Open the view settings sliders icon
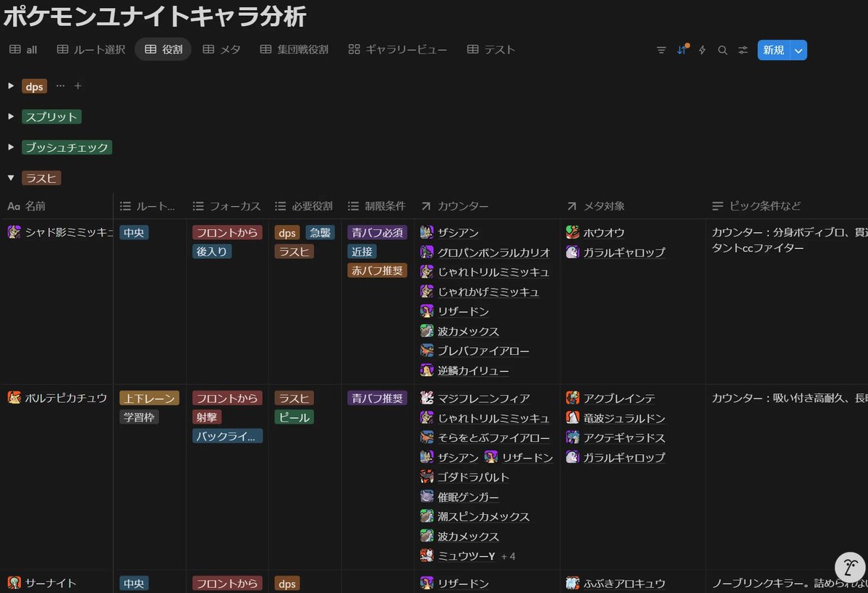This screenshot has height=593, width=868. click(x=743, y=50)
